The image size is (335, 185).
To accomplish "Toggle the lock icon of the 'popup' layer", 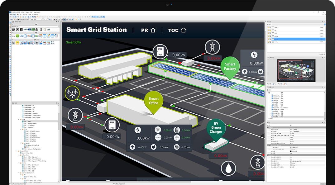I will 270,36.
